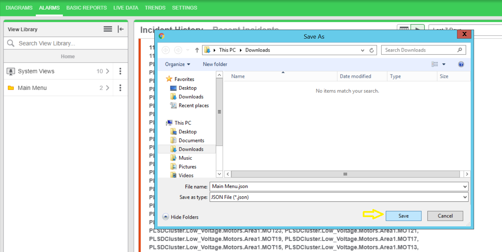
Task: Open the Save as type dropdown
Action: 339,197
